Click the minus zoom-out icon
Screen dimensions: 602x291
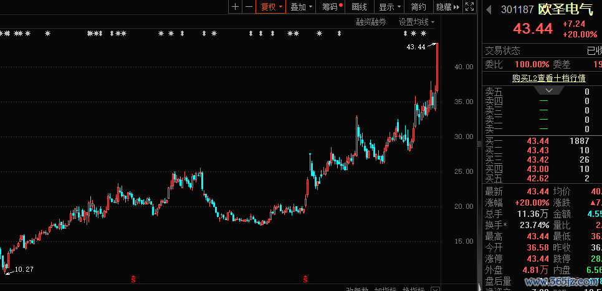point(249,7)
